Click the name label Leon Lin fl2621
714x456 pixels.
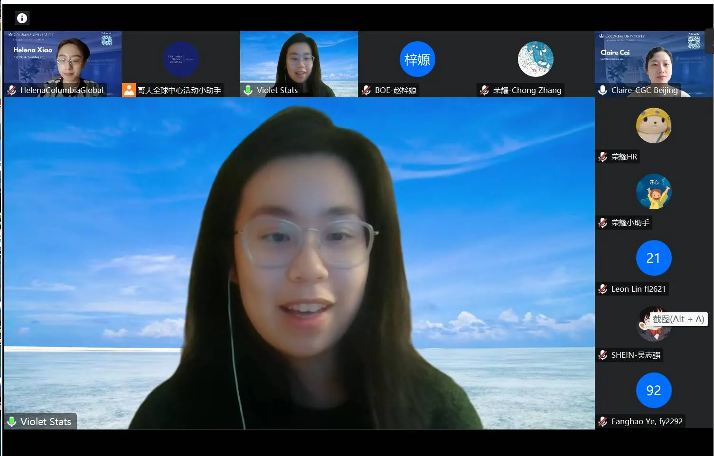coord(638,289)
